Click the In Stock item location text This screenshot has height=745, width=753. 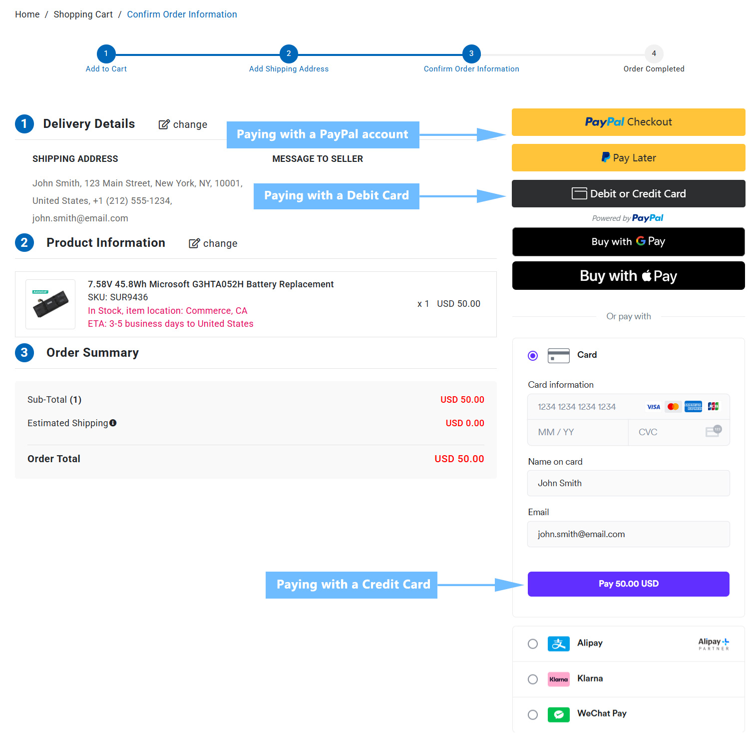pyautogui.click(x=167, y=311)
